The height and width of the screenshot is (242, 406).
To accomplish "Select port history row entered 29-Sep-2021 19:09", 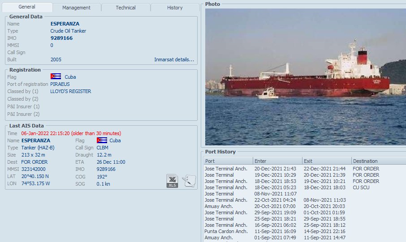I will (x=305, y=212).
